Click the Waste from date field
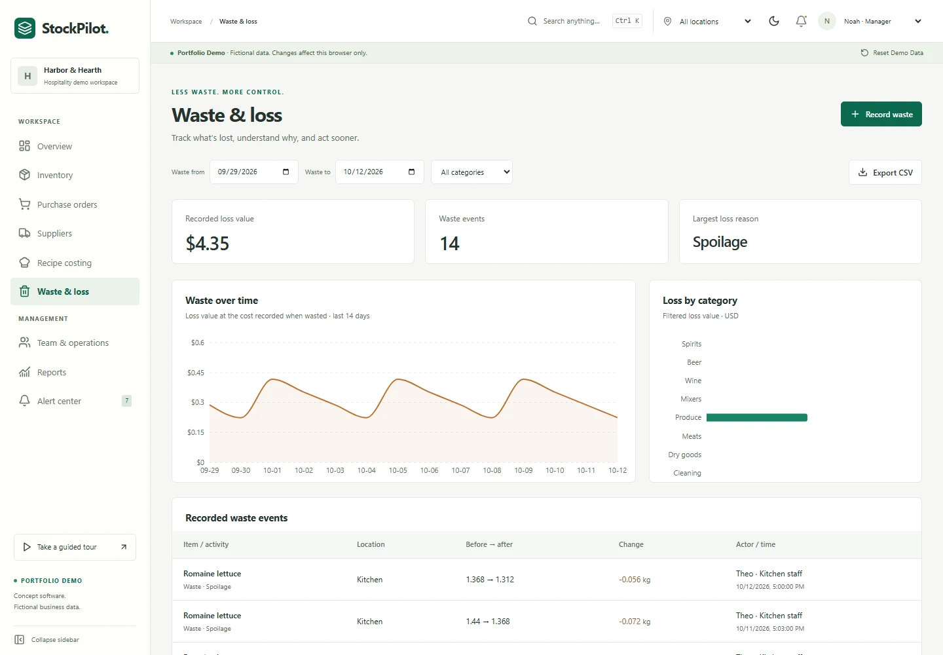 point(254,172)
